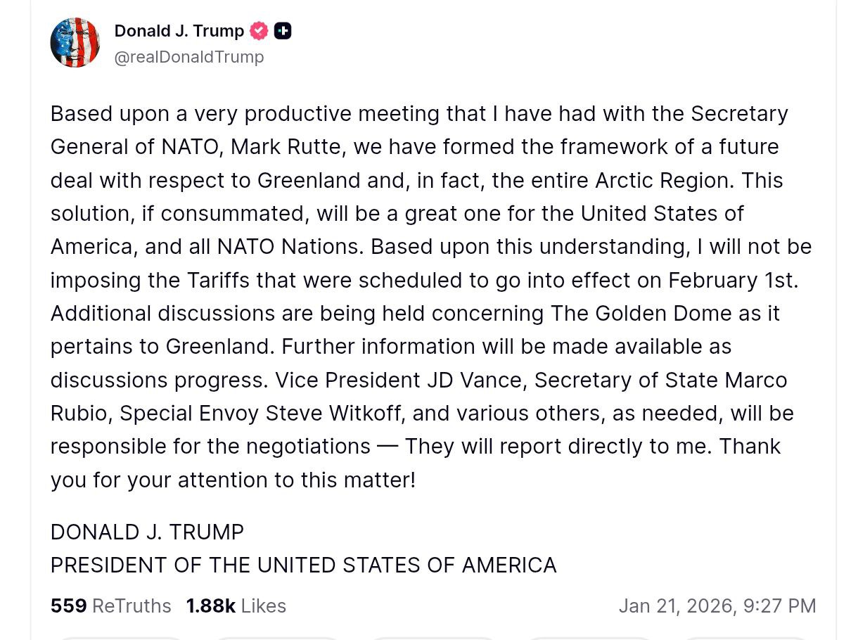This screenshot has width=858, height=640.
Task: Visit the @realDonaldTrump handle link
Action: pos(189,57)
